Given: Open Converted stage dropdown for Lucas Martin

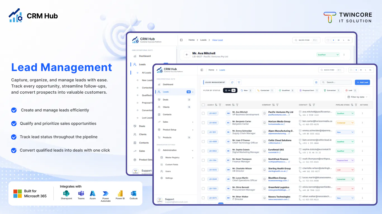Looking at the screenshot, I should pos(345,179).
